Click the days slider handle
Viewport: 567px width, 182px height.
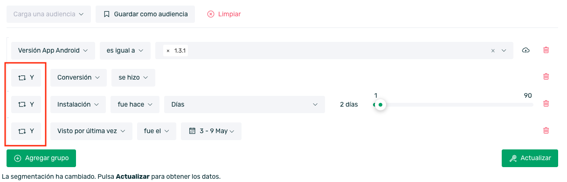380,105
